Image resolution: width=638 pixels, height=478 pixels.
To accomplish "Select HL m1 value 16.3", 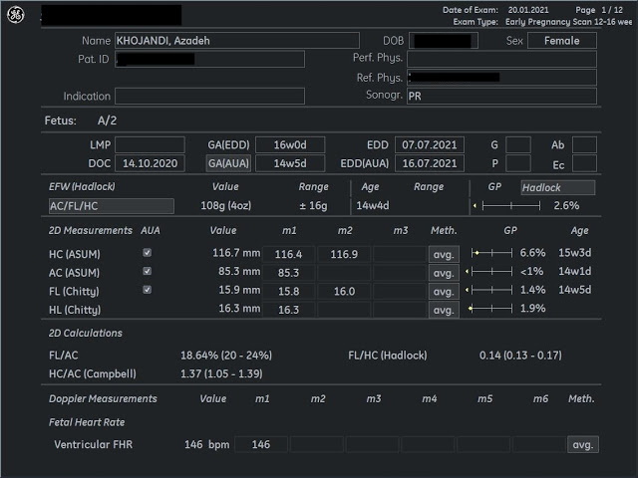I will pyautogui.click(x=288, y=310).
